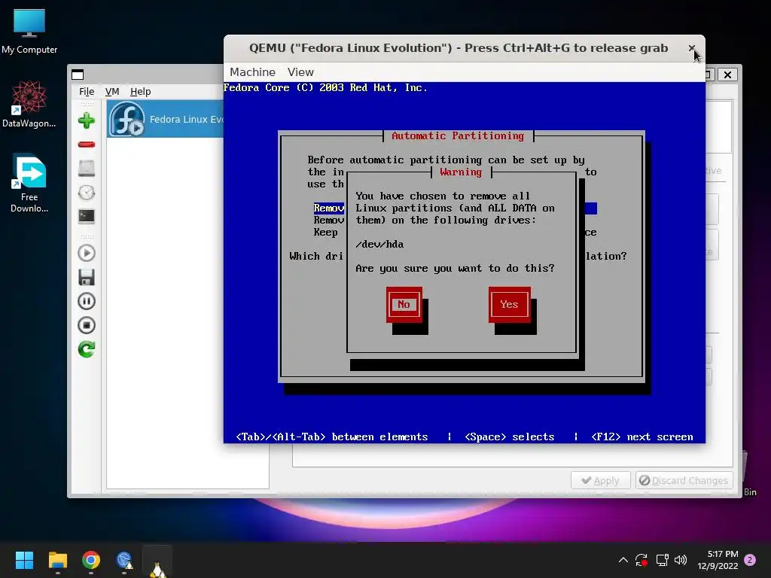The height and width of the screenshot is (578, 771).
Task: Click the Apply button in VM manager
Action: pyautogui.click(x=600, y=480)
